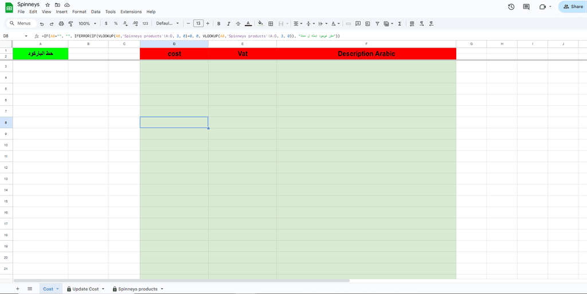Click the Undo icon
Image resolution: width=587 pixels, height=294 pixels.
coord(41,23)
